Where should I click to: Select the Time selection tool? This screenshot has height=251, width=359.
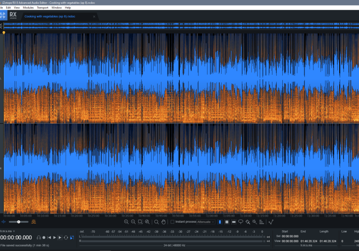pos(220,222)
